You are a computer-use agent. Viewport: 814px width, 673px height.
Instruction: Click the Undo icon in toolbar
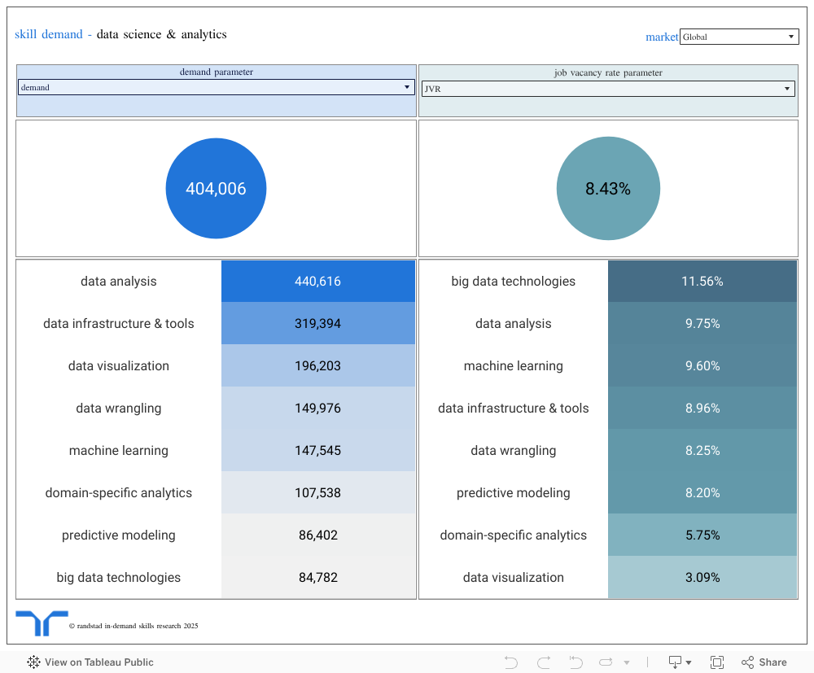pyautogui.click(x=511, y=662)
